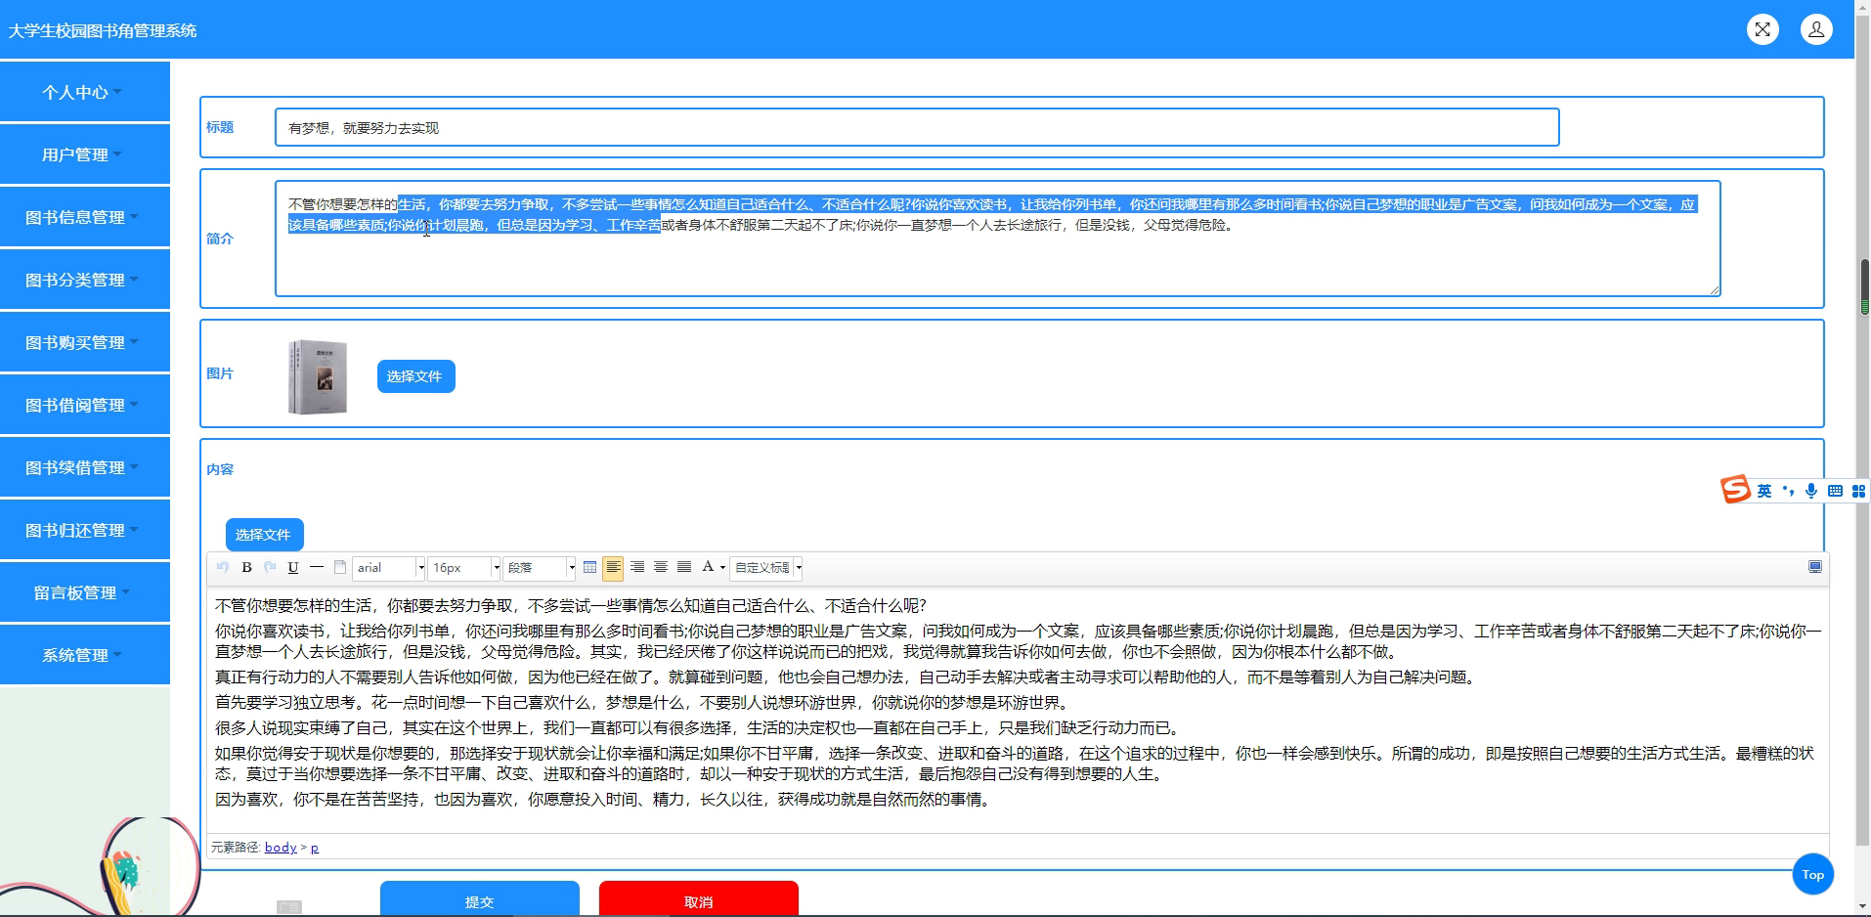Expand 图书借阅管理 sidebar menu

point(85,405)
